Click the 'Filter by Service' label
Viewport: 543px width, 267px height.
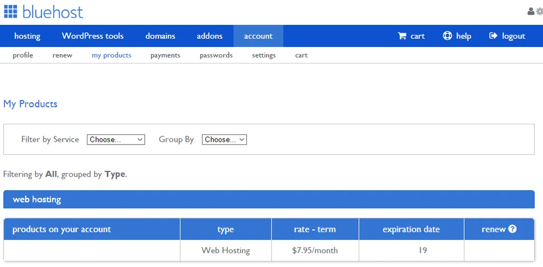tap(50, 139)
